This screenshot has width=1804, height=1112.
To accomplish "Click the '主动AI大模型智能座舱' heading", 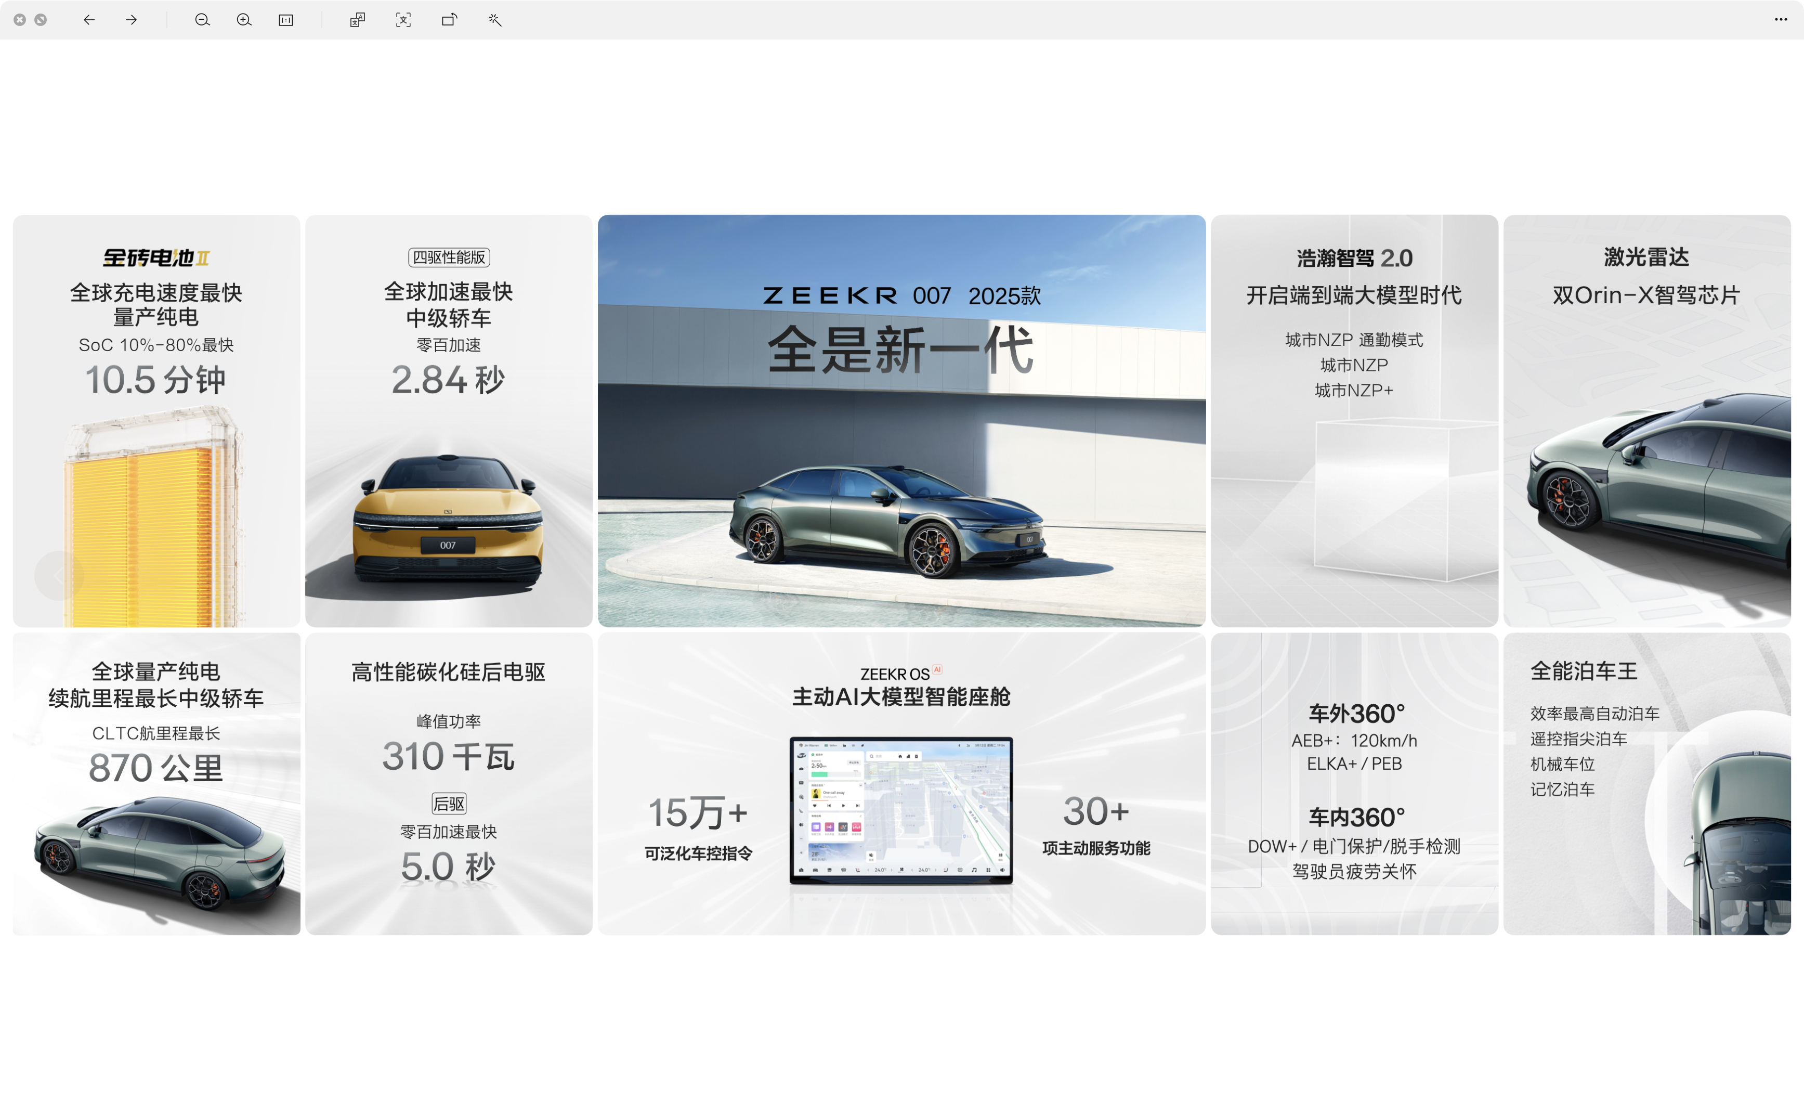I will click(x=901, y=697).
